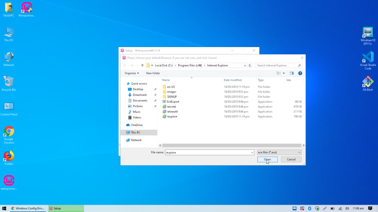Click the search magnifier icon in the dialog
Viewport: 378px width, 212px height.
pyautogui.click(x=299, y=66)
